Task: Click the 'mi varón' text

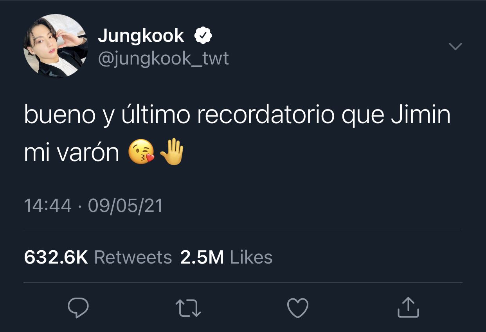Action: click(x=72, y=153)
